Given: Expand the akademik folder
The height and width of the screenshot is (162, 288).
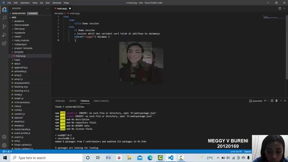Looking at the screenshot, I should pos(19,21).
